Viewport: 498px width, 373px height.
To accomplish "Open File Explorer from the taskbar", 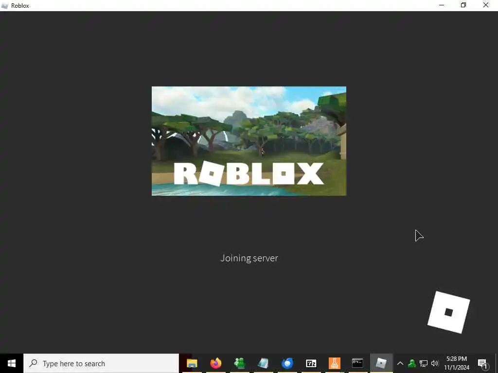I will (192, 363).
